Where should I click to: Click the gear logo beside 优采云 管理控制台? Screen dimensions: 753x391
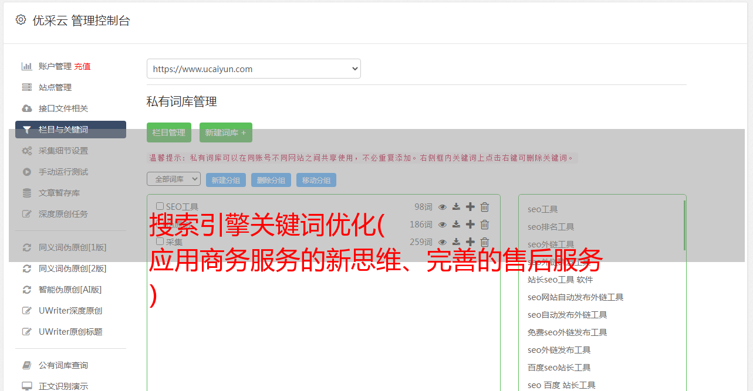pos(21,20)
